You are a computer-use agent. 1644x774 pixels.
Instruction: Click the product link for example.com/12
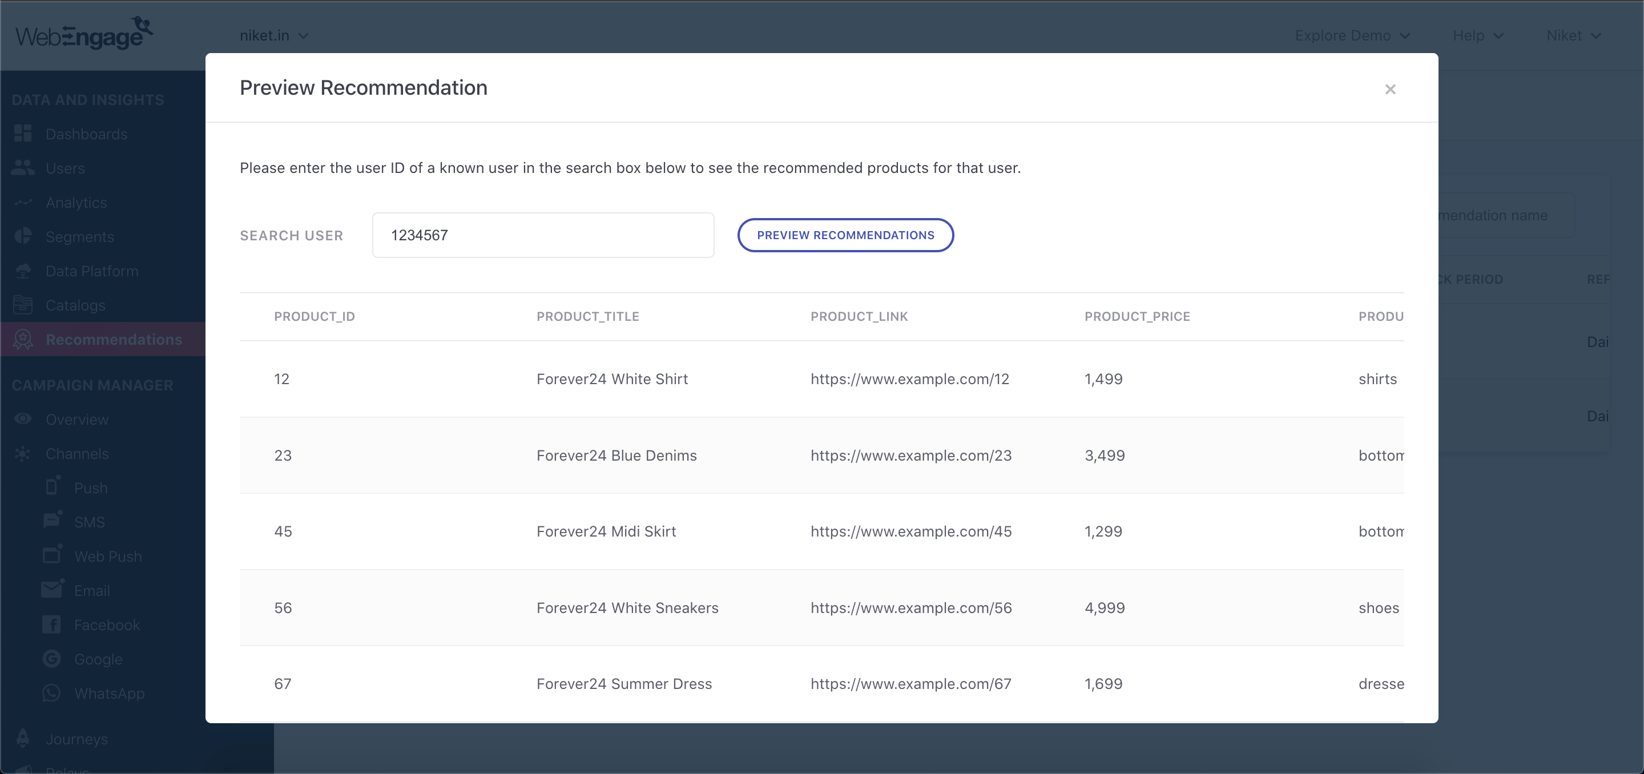pos(909,379)
